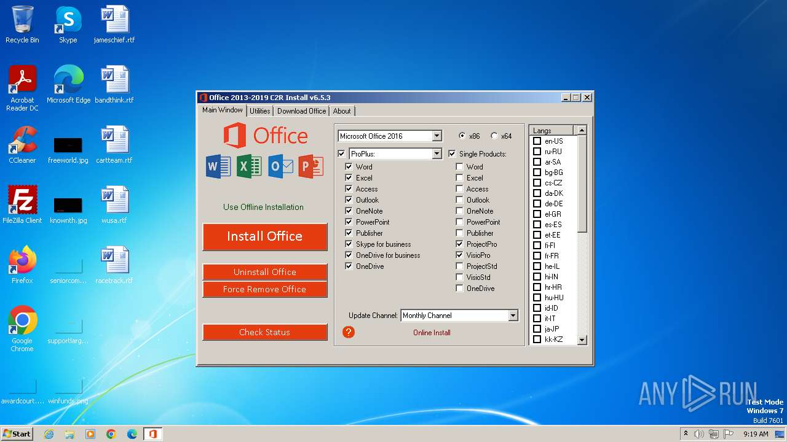This screenshot has width=787, height=442.
Task: Open Chrome from the taskbar
Action: [111, 434]
